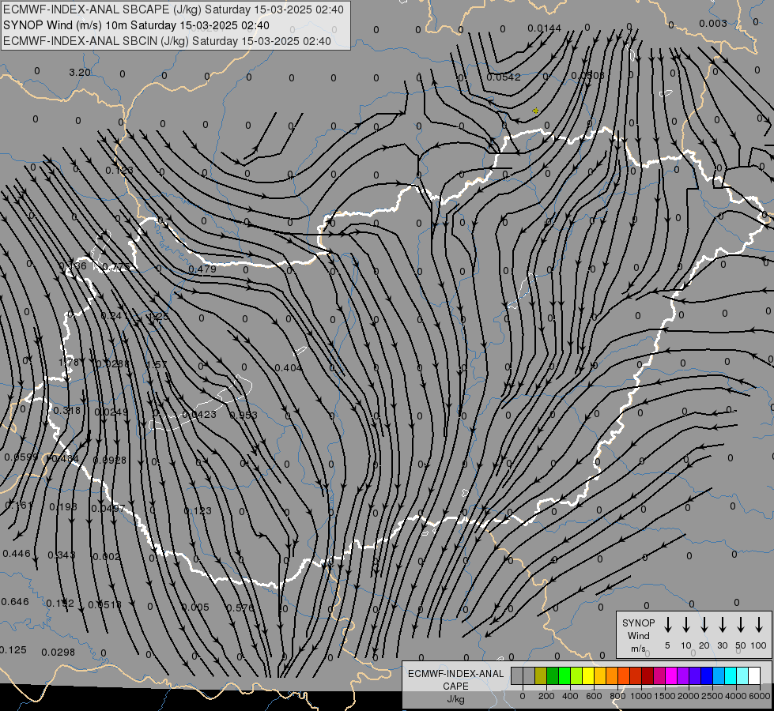Click the 3.20 value on the map
Viewport: 774px width, 711px height.
[80, 73]
